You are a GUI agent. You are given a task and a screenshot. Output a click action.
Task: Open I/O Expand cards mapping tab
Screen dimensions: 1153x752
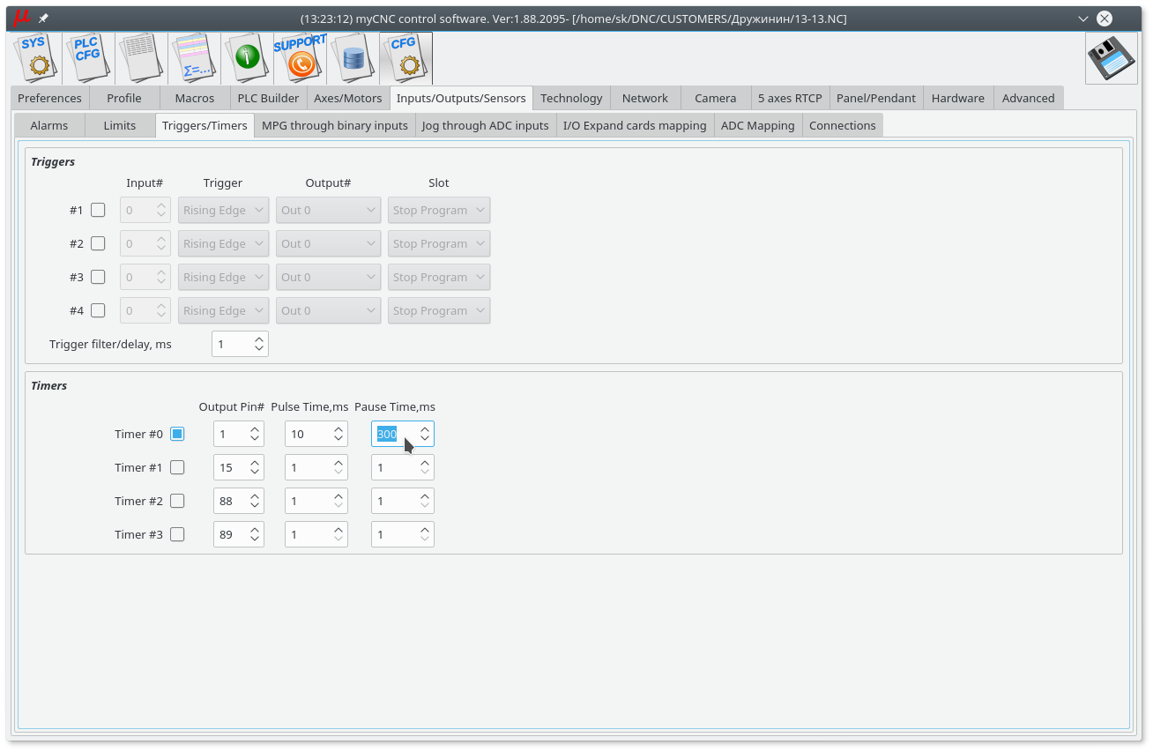(635, 125)
